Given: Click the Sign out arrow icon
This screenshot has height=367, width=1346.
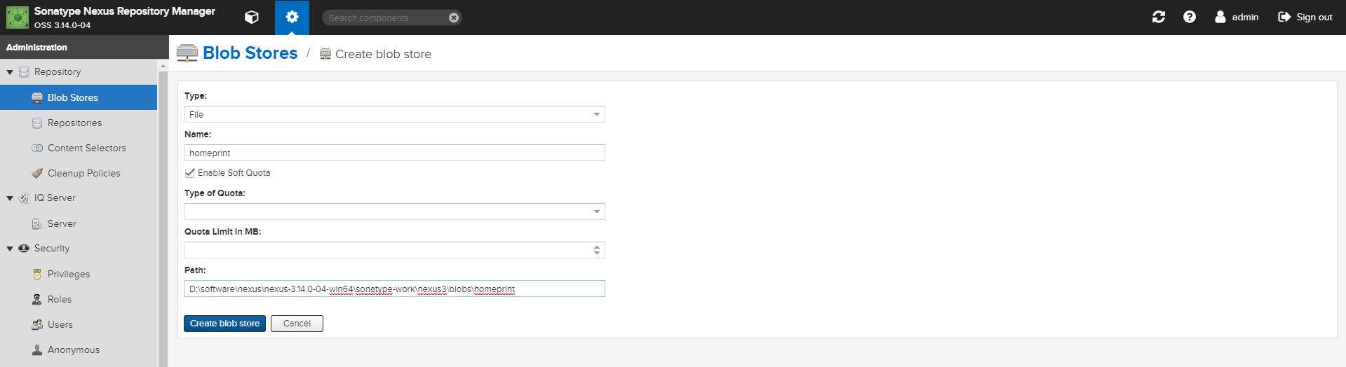Looking at the screenshot, I should (1284, 17).
